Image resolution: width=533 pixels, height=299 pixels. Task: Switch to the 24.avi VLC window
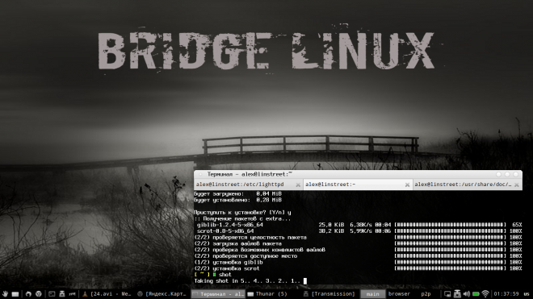tap(107, 294)
